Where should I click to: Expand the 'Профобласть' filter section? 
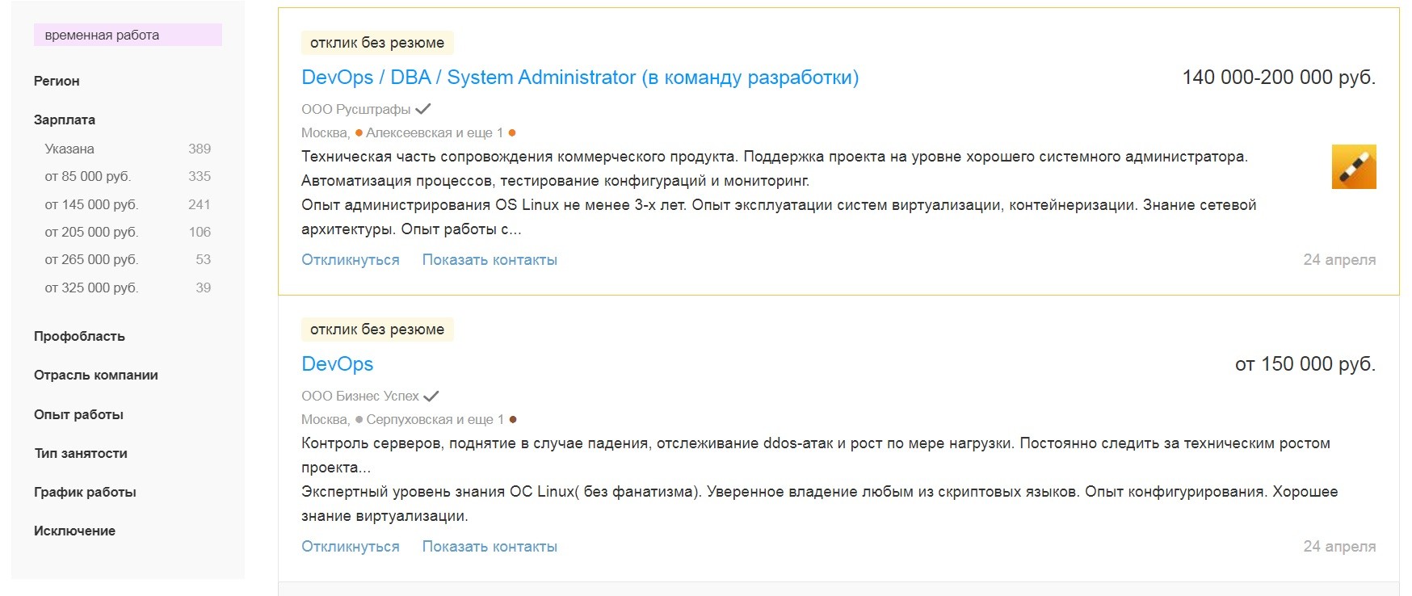coord(78,336)
